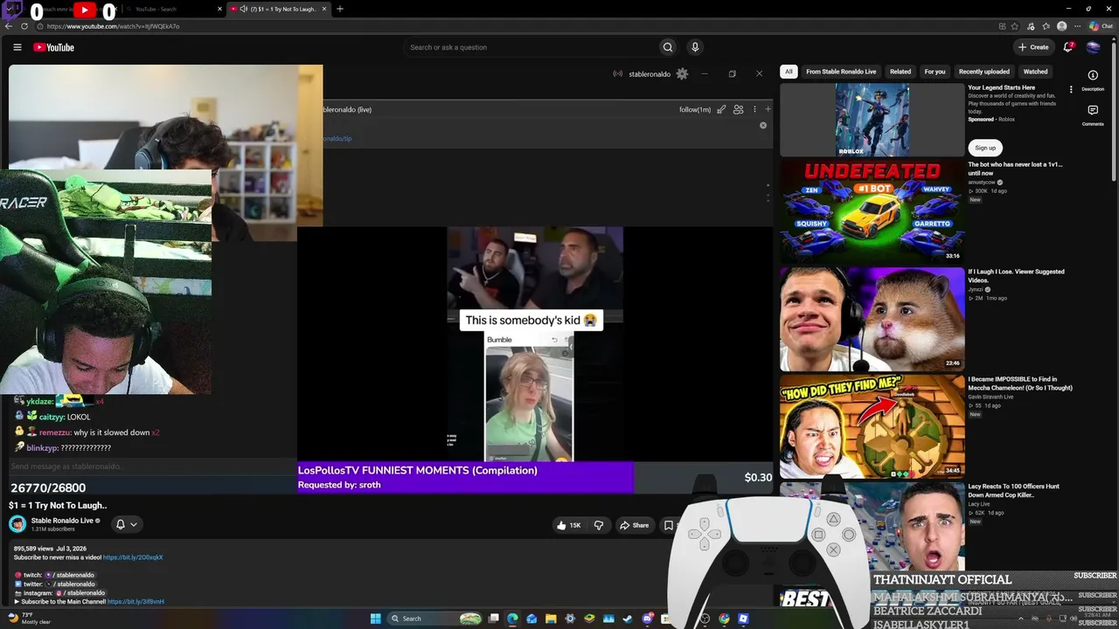Go back in the browser
The image size is (1119, 629).
tap(9, 26)
